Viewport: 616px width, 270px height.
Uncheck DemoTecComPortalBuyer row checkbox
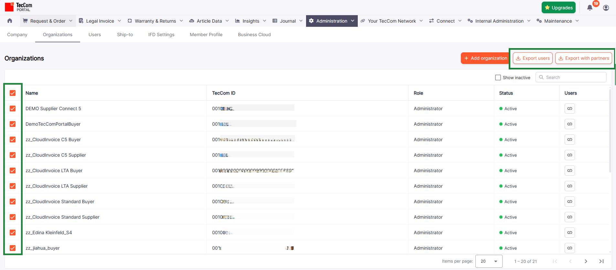13,124
